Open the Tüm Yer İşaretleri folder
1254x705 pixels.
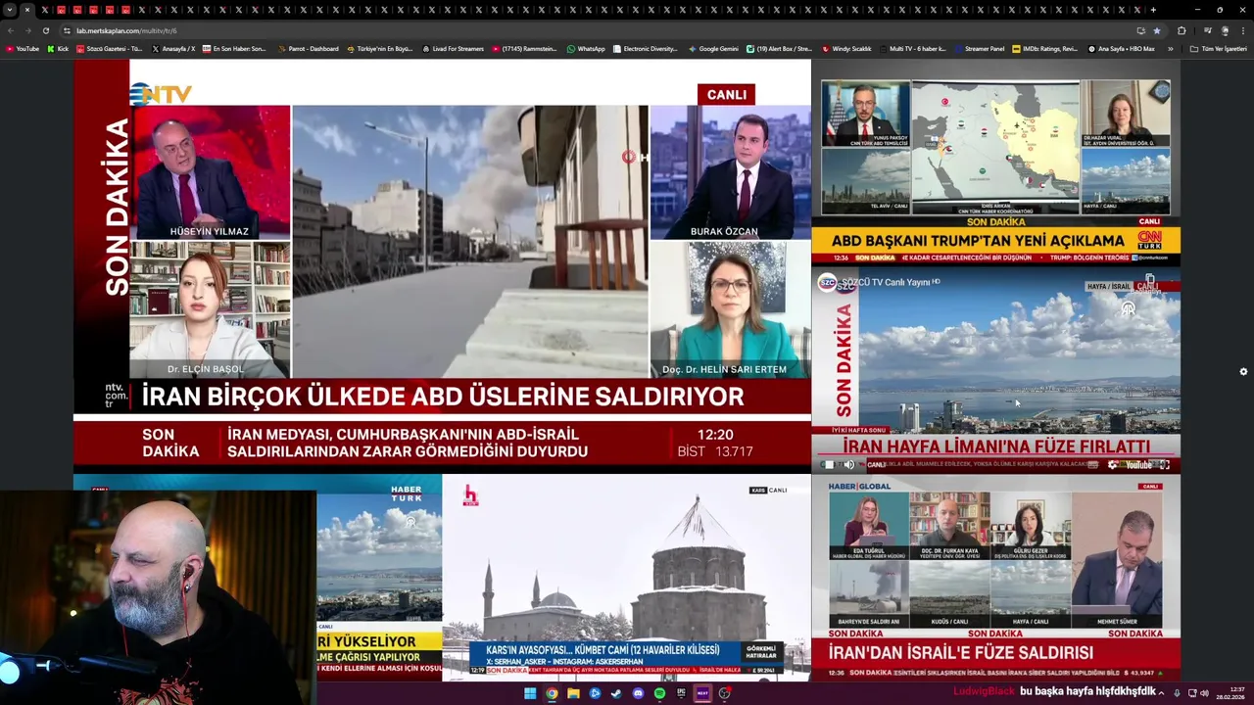tap(1218, 48)
